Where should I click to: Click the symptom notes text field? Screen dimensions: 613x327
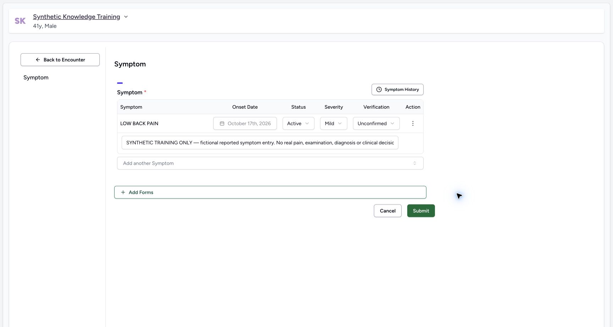[260, 143]
